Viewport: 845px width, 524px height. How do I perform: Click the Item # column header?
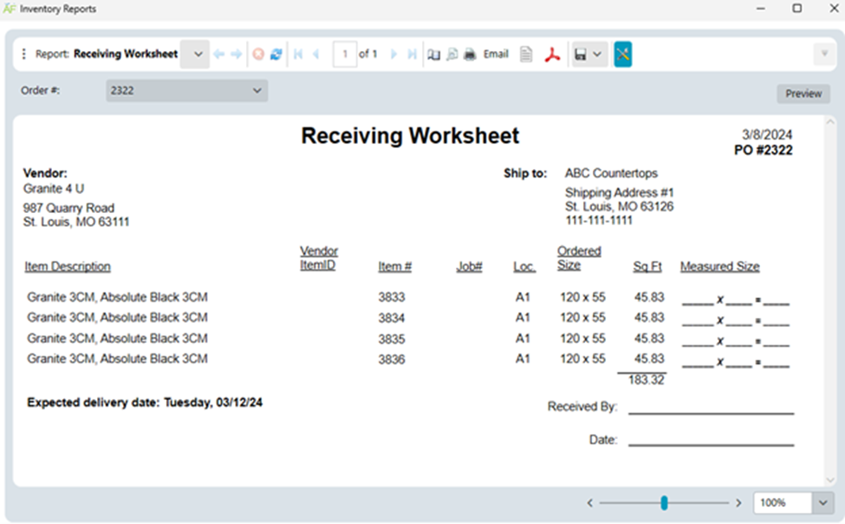tap(394, 267)
